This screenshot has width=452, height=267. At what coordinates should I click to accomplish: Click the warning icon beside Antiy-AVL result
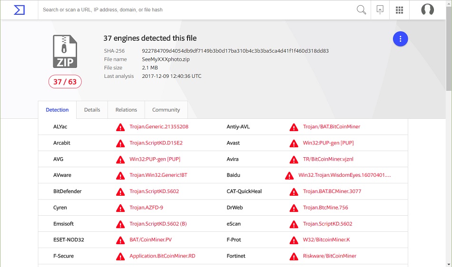tap(294, 127)
